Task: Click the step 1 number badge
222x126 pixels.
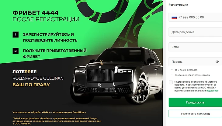Action: (x=16, y=35)
